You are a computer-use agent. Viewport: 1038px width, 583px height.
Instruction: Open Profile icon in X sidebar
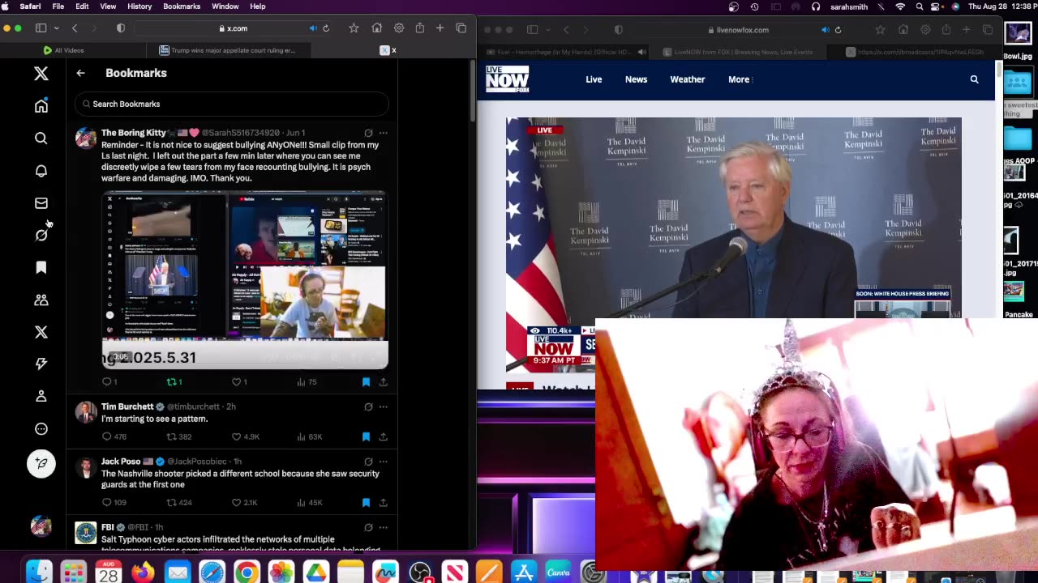coord(41,397)
